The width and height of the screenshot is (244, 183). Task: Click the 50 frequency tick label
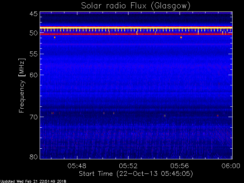coord(34,33)
